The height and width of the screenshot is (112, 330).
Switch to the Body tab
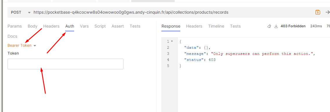click(x=32, y=26)
